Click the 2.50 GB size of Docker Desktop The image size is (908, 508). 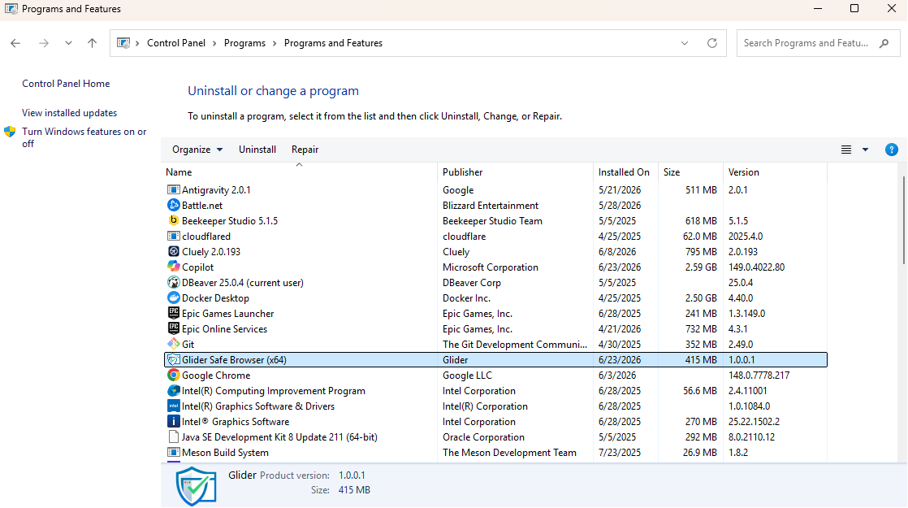(701, 298)
